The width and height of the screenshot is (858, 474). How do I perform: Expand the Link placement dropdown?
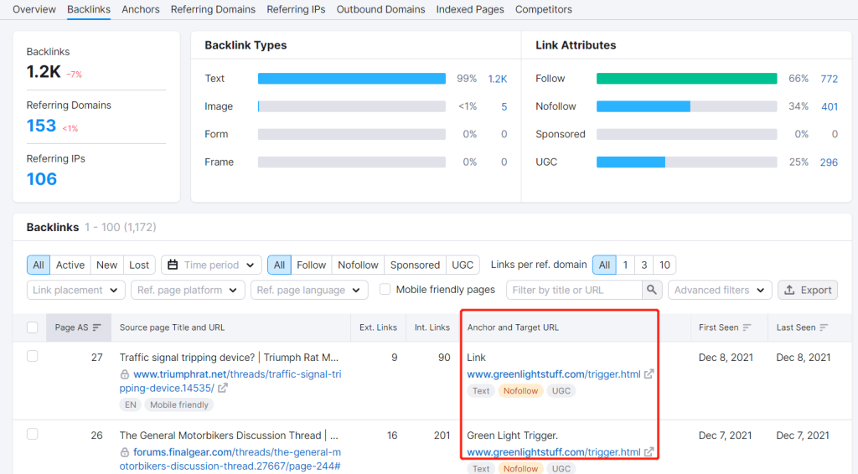(x=75, y=290)
